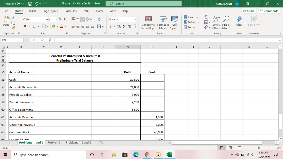Open the Comments pane
The image size is (283, 159).
(x=269, y=11)
